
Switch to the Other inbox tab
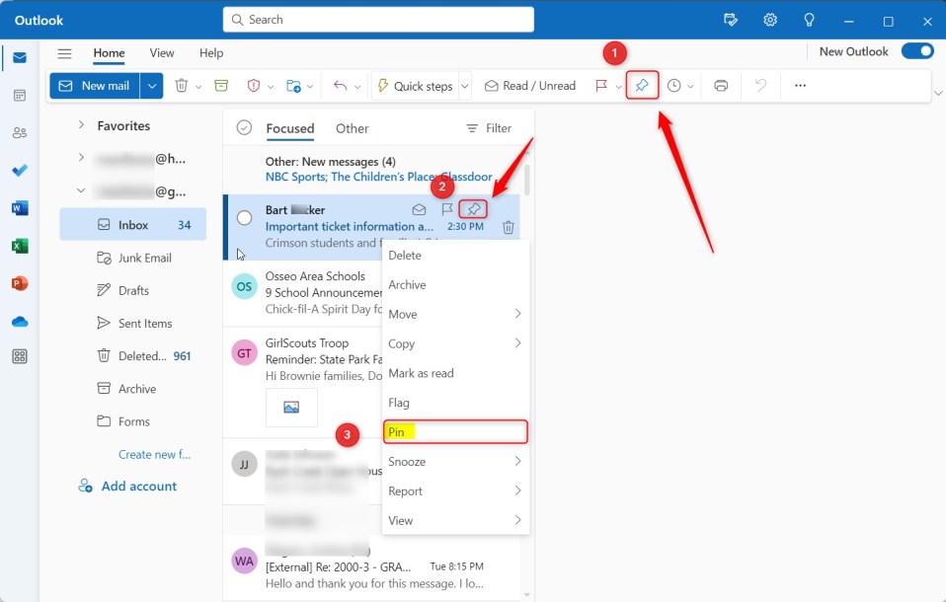[x=352, y=128]
